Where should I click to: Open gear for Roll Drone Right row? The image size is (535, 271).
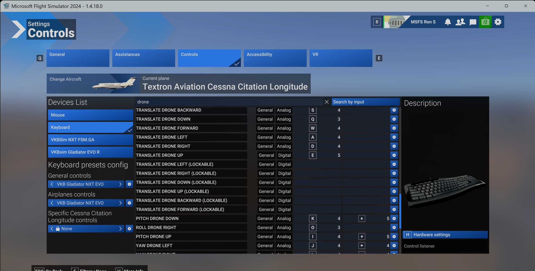[x=394, y=228]
